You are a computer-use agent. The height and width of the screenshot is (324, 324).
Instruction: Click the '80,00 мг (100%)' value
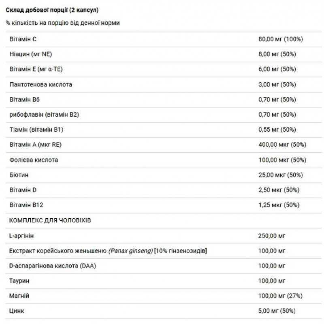[281, 39]
